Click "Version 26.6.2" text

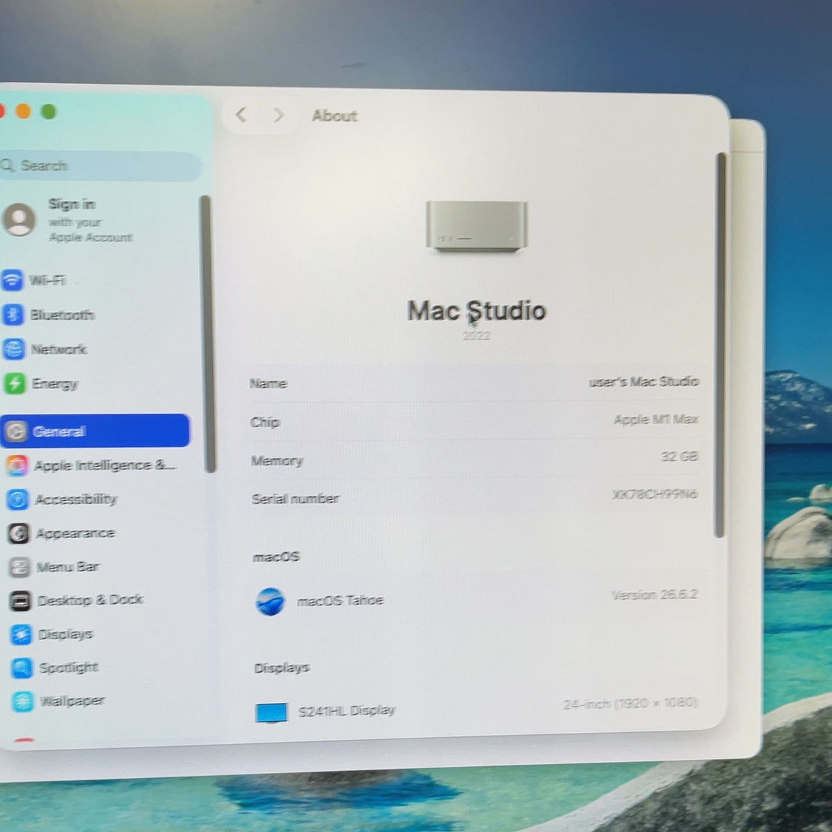[655, 595]
